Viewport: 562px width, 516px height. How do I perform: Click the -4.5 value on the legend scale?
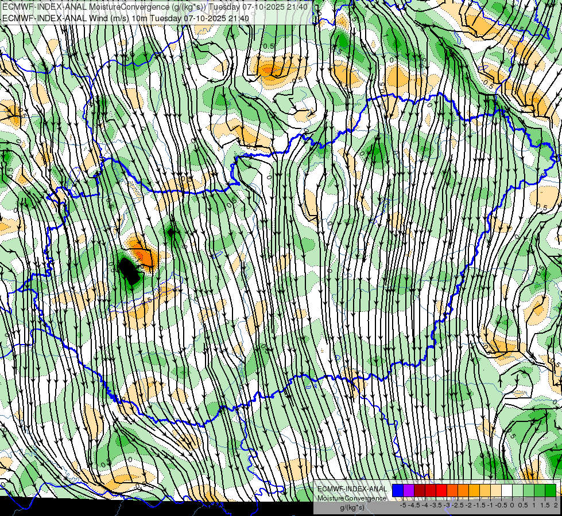click(414, 505)
